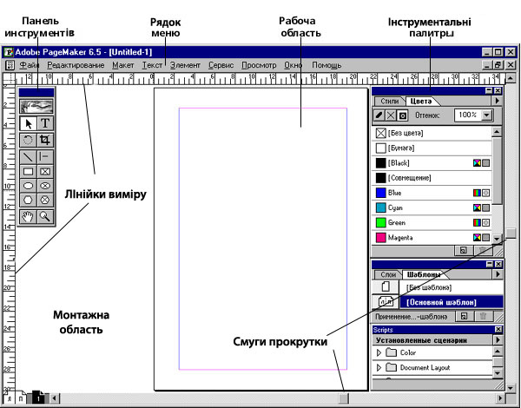Image resolution: width=521 pixels, height=408 pixels.
Task: Select the Text tool
Action: click(x=45, y=123)
